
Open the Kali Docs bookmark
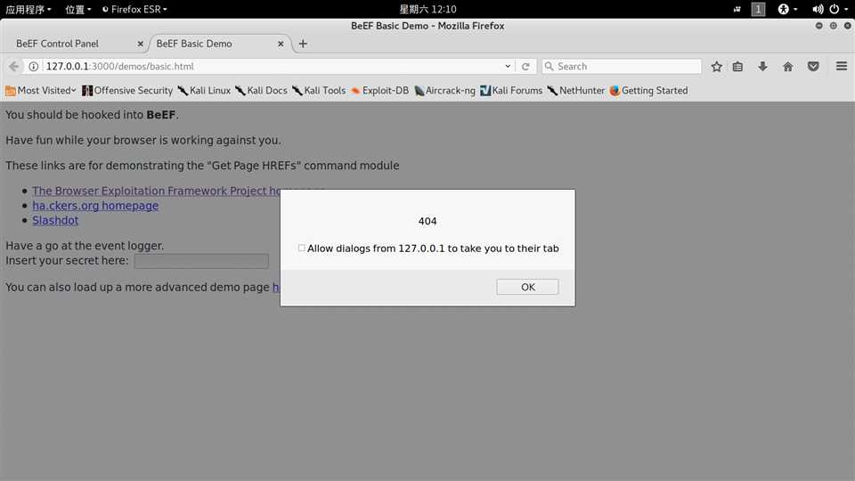[261, 91]
